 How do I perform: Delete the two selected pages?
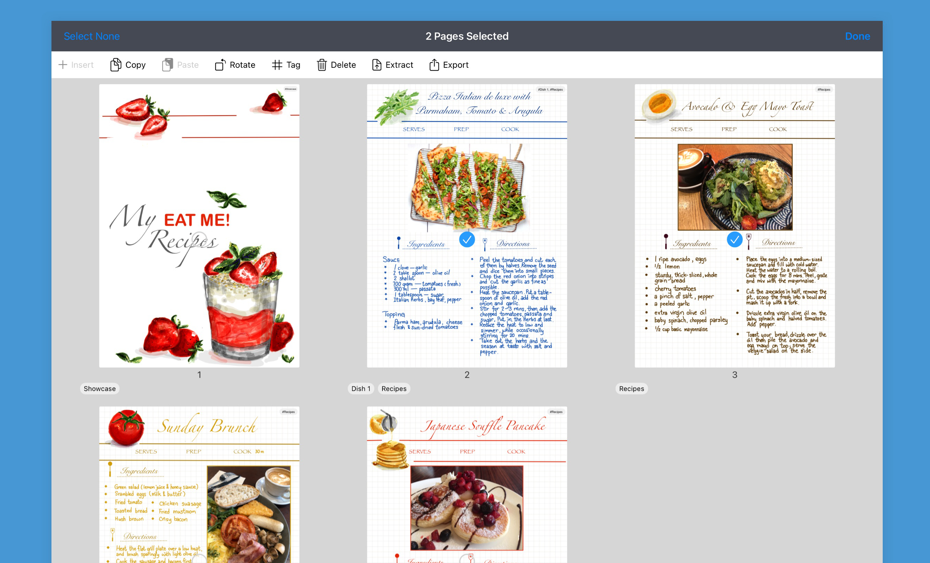point(336,65)
